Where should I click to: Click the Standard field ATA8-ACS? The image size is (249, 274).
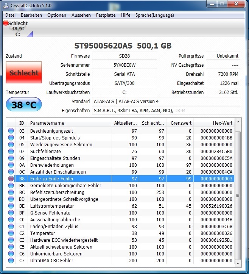coord(166,101)
